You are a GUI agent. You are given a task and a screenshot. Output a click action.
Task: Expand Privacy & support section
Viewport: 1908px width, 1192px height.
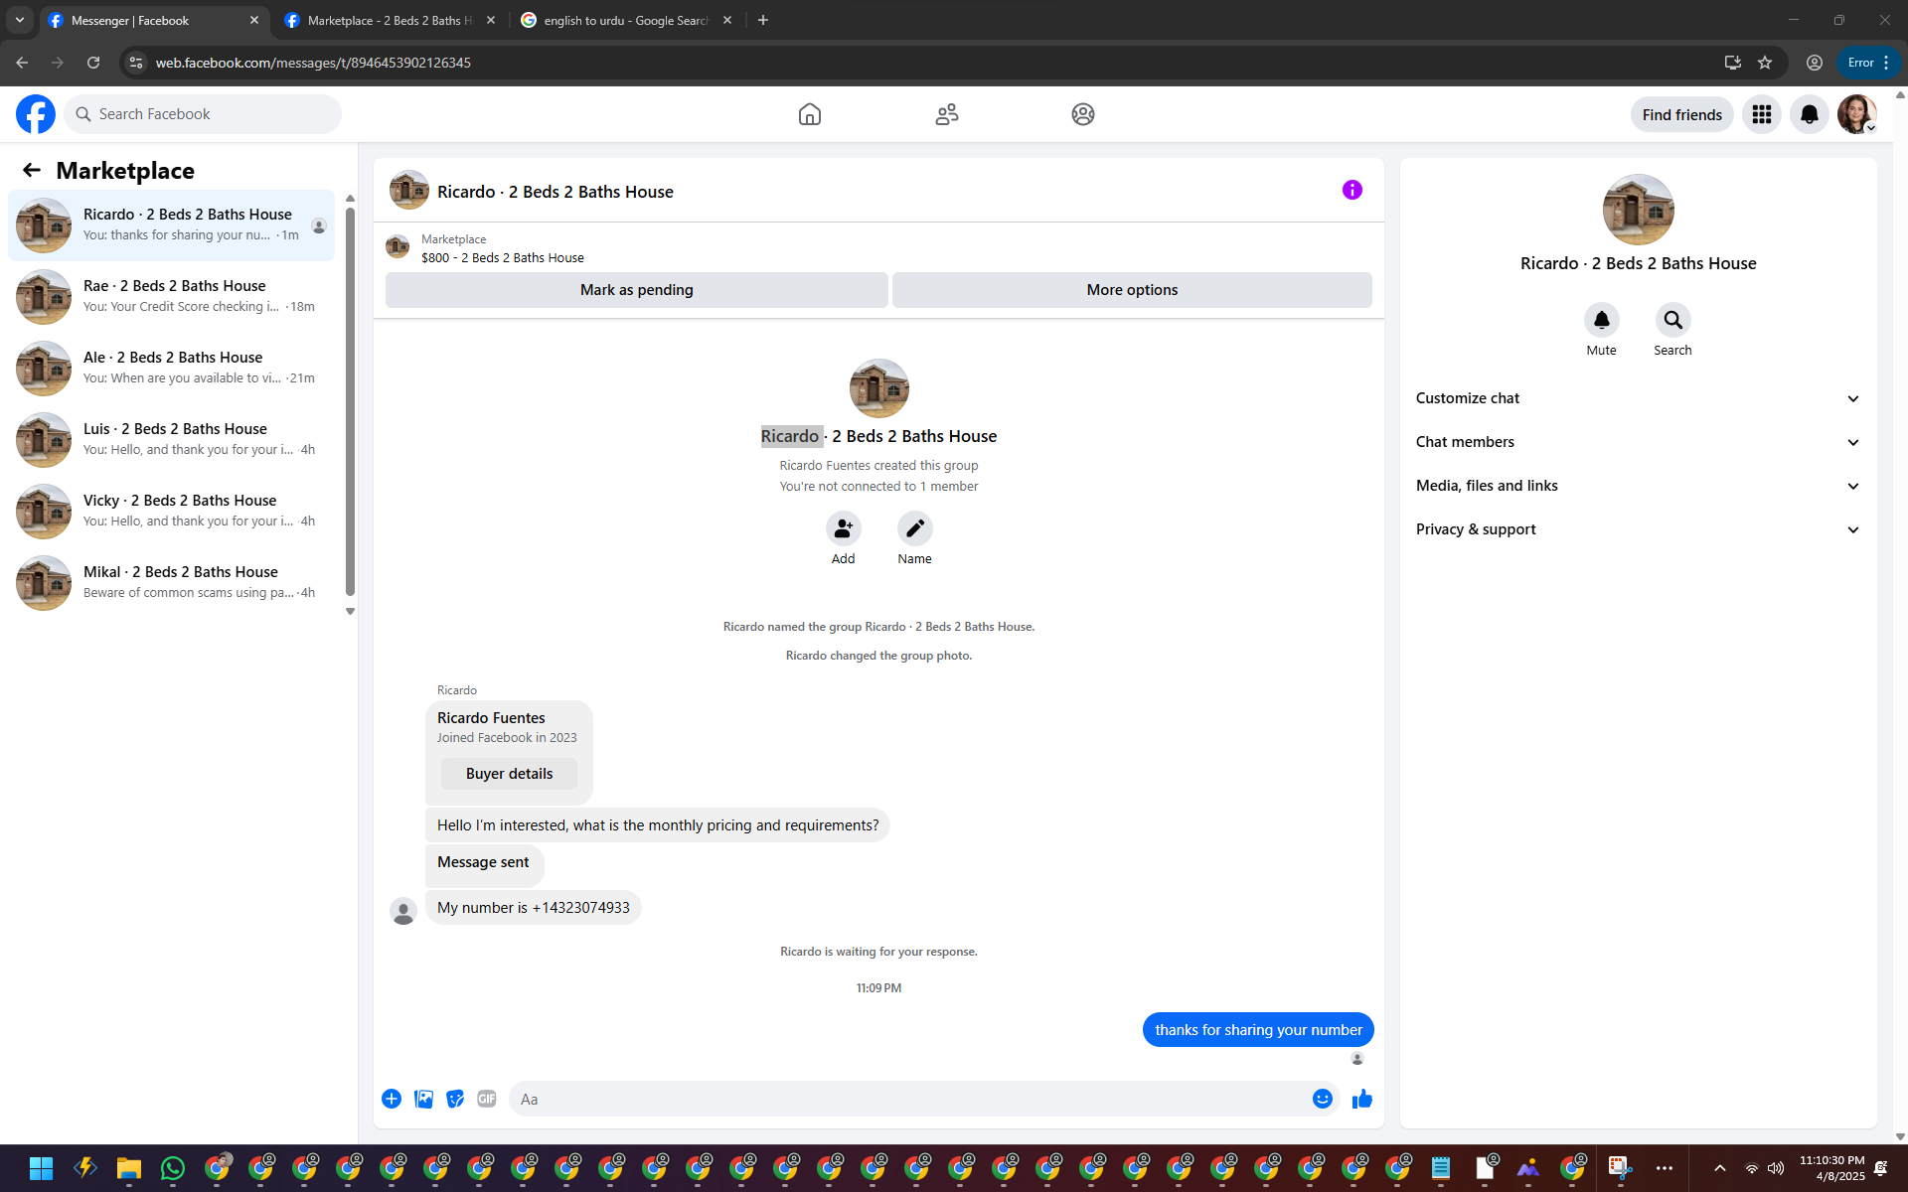pyautogui.click(x=1638, y=529)
